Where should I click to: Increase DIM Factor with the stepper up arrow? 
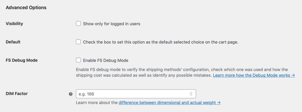tap(191, 93)
